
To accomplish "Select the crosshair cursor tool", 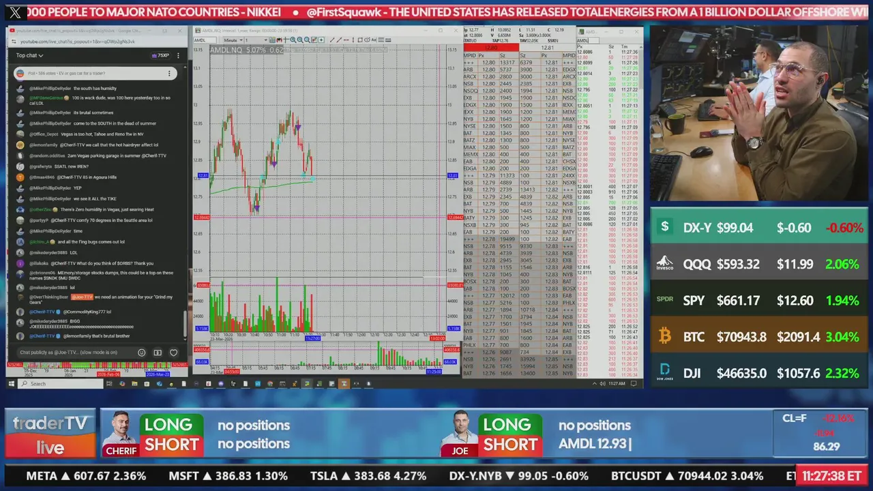I will coord(286,40).
